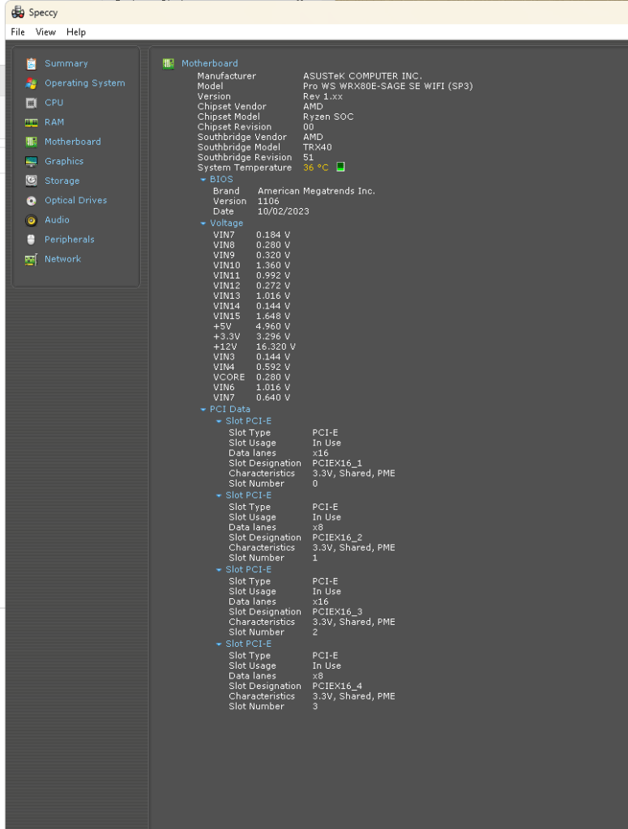Click the Graphics monitor icon

click(x=32, y=161)
